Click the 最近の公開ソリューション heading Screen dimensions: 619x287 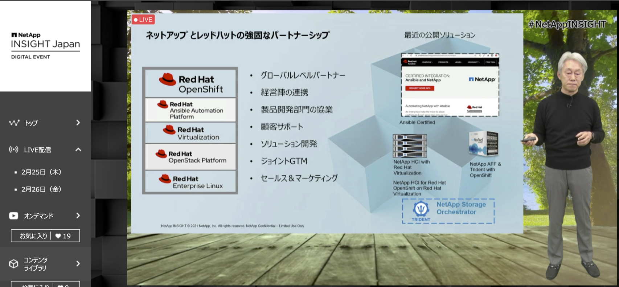[x=440, y=35]
